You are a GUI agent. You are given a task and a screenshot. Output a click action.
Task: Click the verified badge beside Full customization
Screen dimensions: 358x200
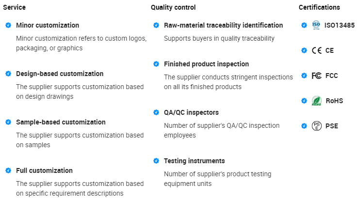8,170
